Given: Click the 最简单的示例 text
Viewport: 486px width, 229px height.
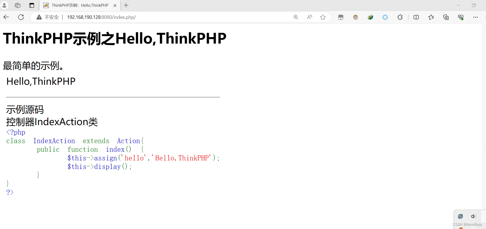Looking at the screenshot, I should 33,66.
